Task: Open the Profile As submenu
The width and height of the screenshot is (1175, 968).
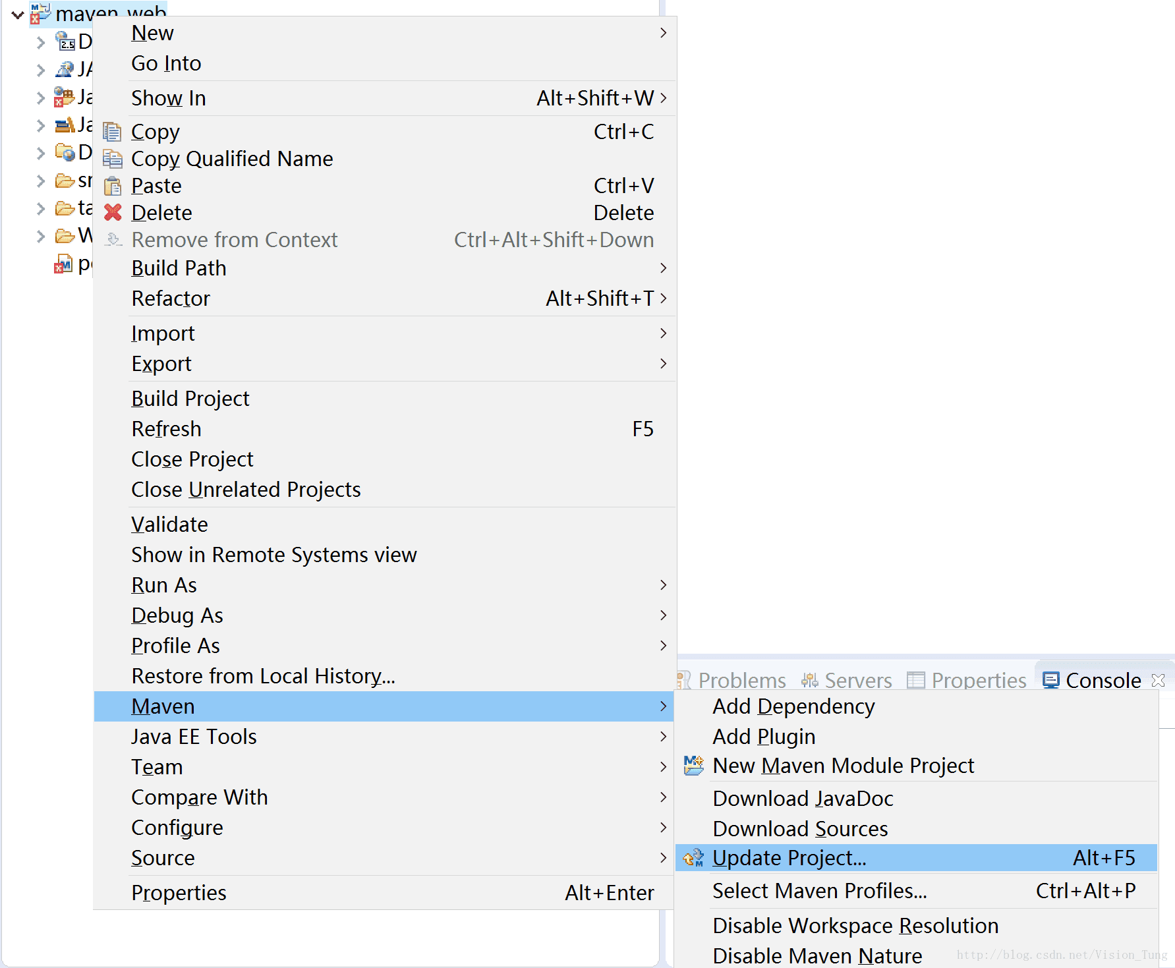Action: click(x=385, y=646)
